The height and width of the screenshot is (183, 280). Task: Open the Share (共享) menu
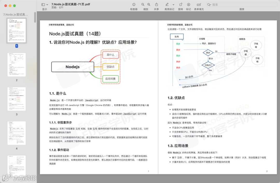156,4
